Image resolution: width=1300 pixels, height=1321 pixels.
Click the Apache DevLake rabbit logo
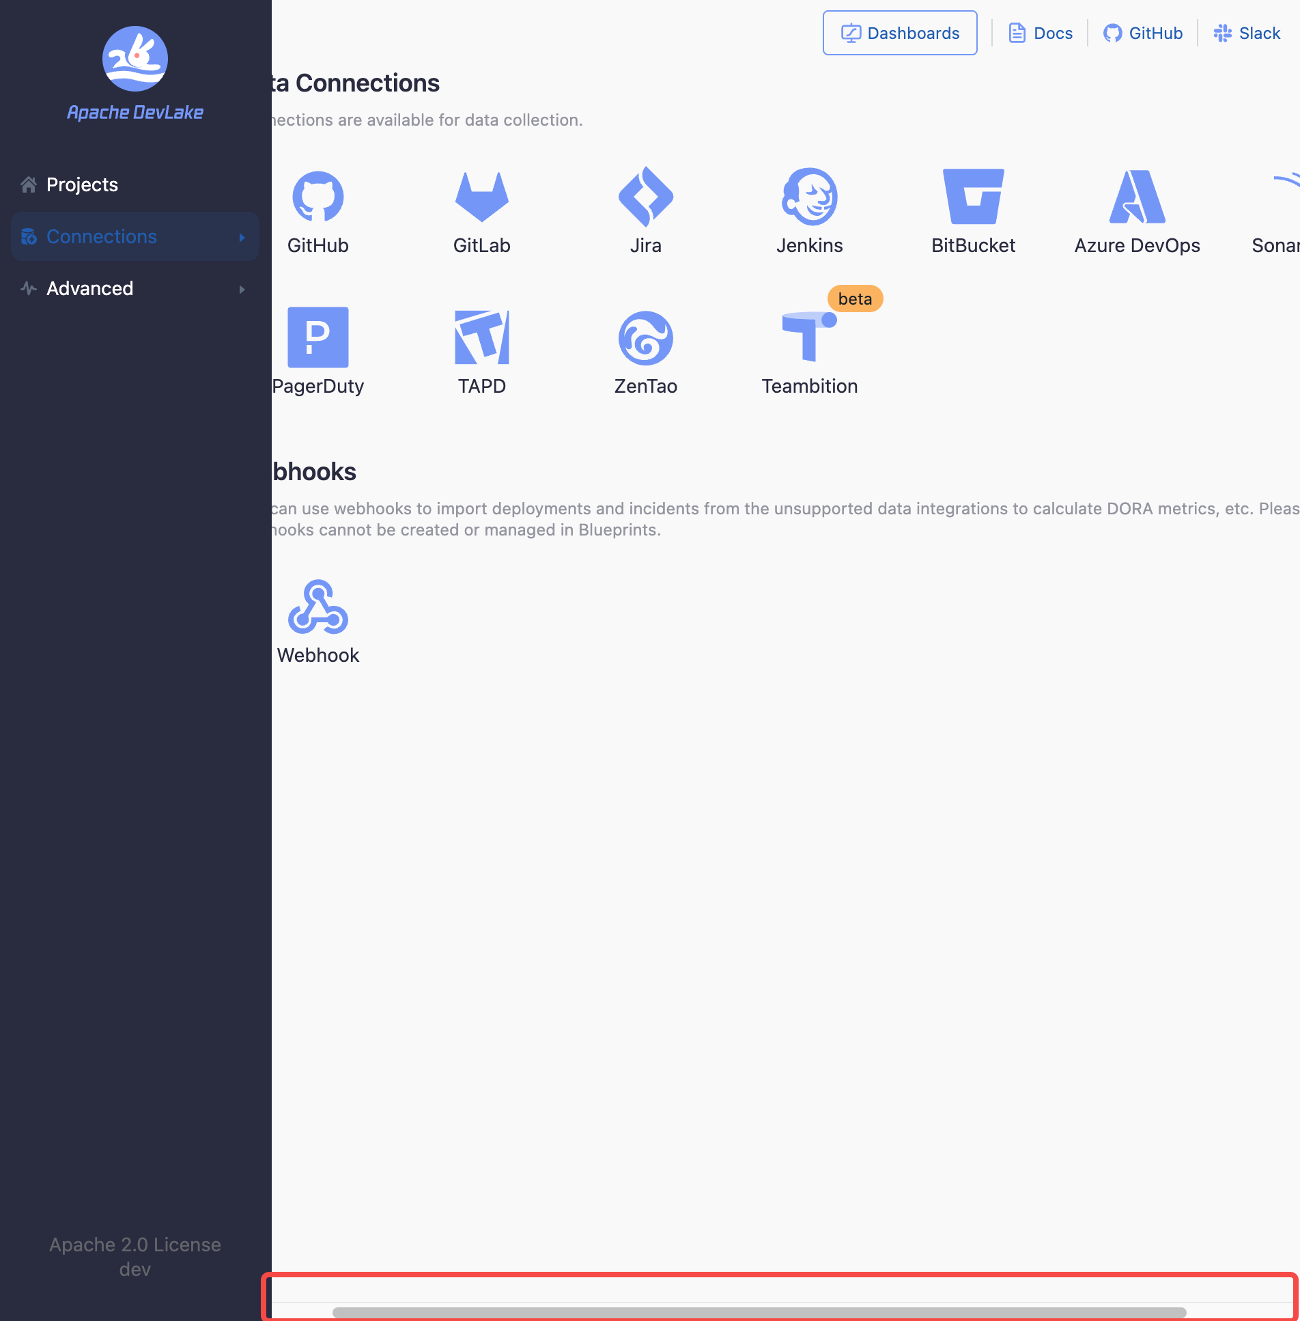[x=135, y=59]
